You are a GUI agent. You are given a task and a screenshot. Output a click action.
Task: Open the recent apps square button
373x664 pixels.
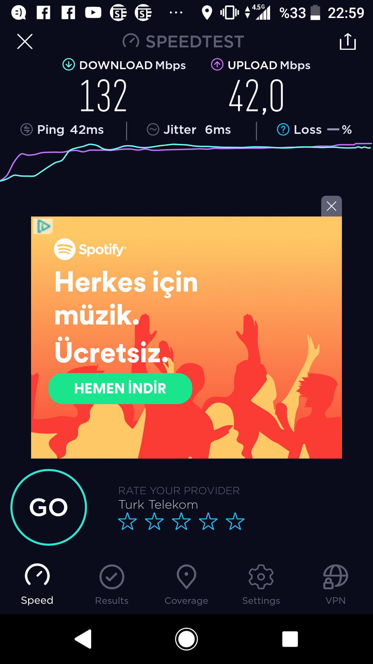pyautogui.click(x=290, y=639)
